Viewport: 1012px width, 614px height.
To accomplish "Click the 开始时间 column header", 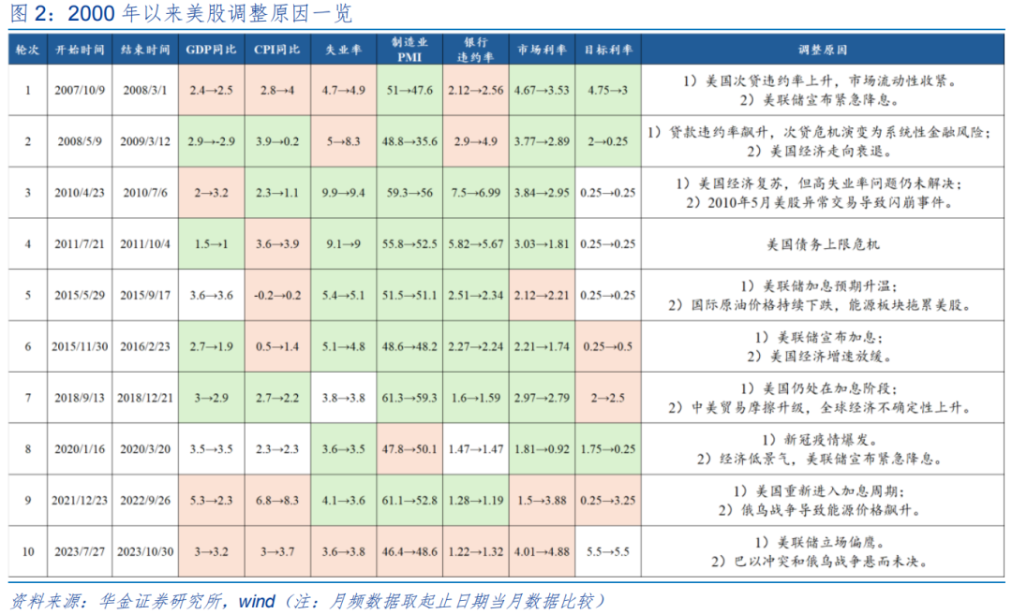I will pos(81,50).
